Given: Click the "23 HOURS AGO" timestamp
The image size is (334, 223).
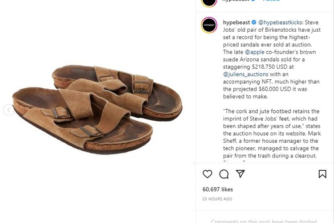Looking at the screenshot, I should point(217,199).
